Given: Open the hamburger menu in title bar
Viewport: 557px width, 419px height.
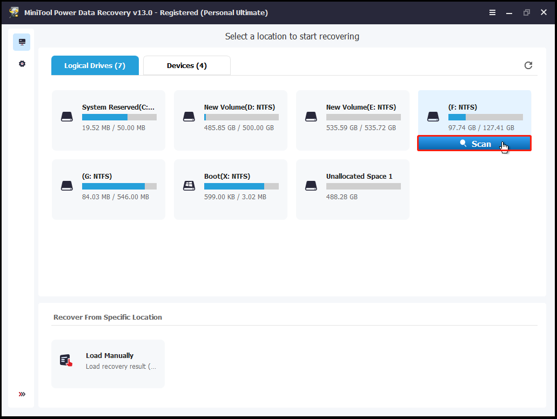Looking at the screenshot, I should pos(492,12).
